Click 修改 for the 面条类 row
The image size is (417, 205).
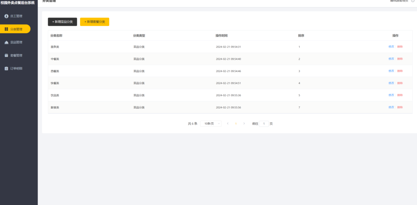coord(391,47)
